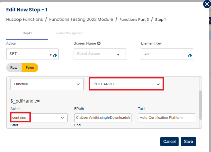Click the form panel vertical scrollbar
Screen dimensions: 211x152
tap(200, 104)
